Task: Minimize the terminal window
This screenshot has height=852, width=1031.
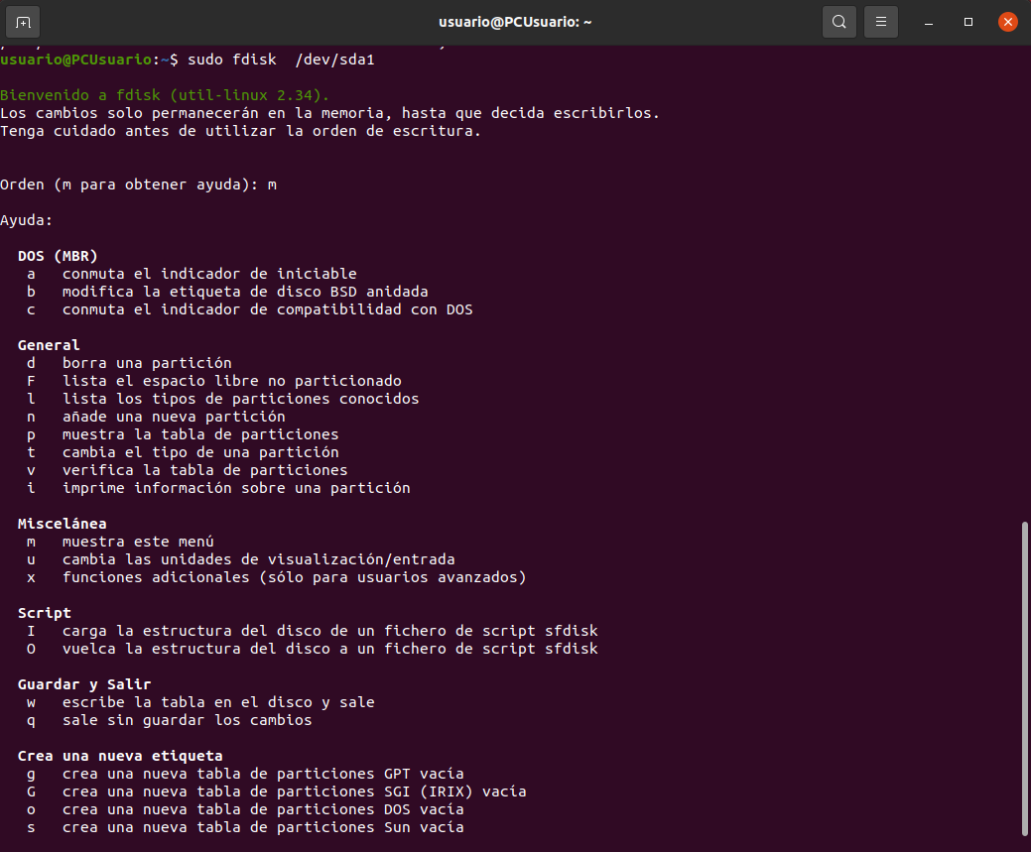Action: (x=929, y=22)
